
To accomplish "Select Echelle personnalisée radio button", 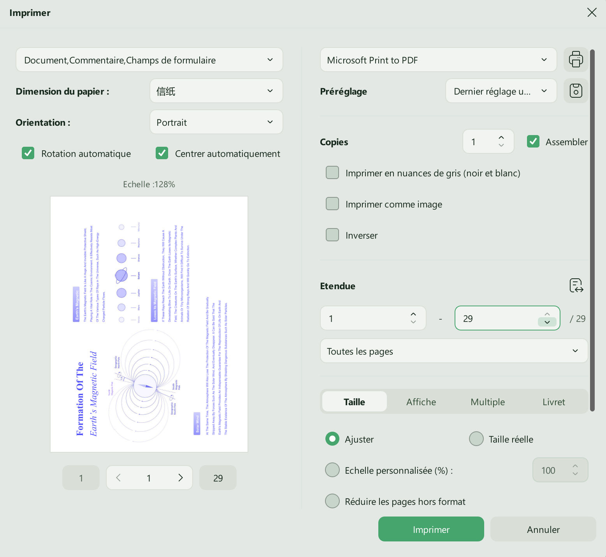I will pos(332,470).
